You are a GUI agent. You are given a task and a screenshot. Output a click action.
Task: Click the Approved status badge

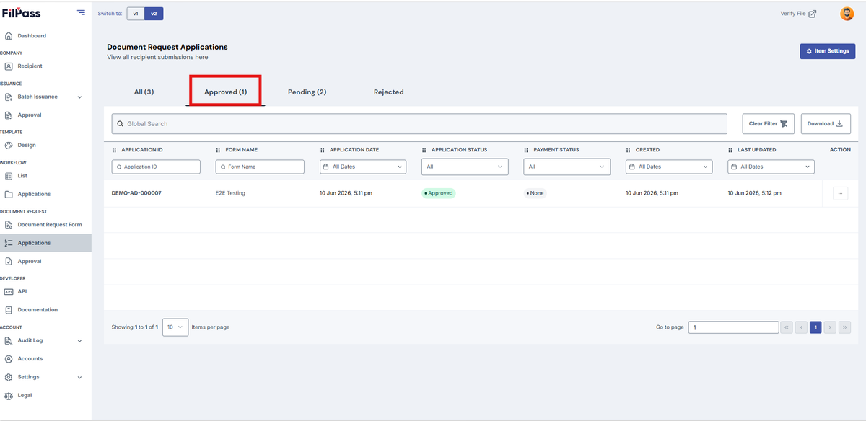tap(439, 193)
